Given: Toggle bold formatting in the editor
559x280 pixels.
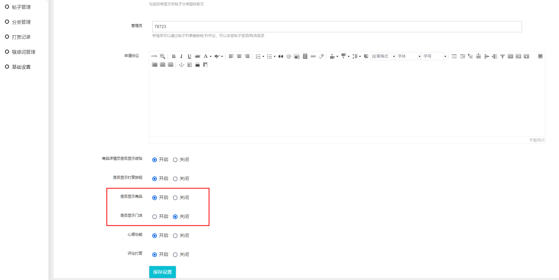Looking at the screenshot, I should click(174, 56).
